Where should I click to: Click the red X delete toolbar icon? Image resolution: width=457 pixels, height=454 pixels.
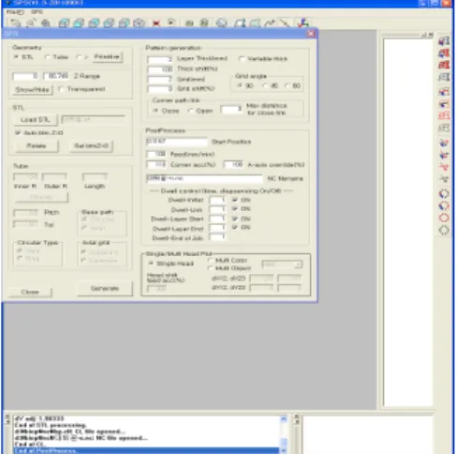coord(156,23)
